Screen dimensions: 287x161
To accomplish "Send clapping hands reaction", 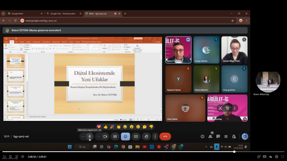I will 119,127.
